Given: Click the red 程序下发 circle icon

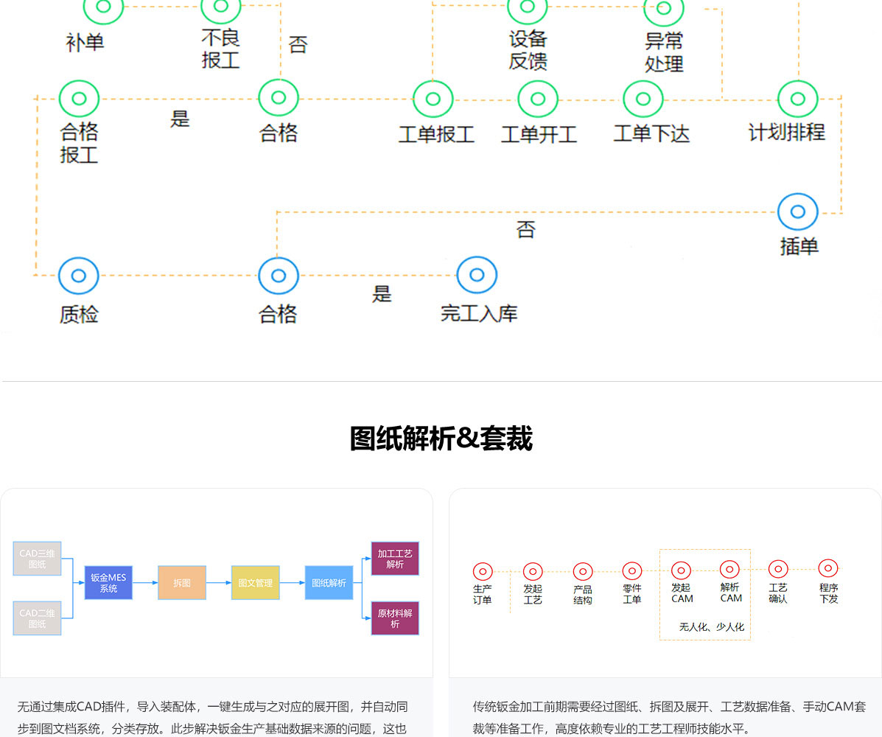Looking at the screenshot, I should (828, 568).
